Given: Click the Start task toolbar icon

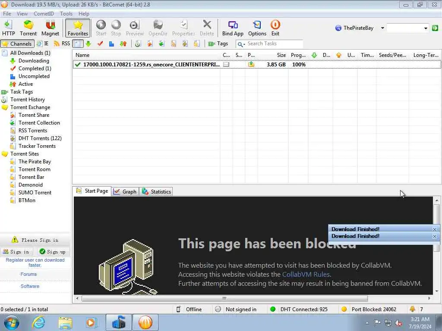Looking at the screenshot, I should click(x=101, y=28).
